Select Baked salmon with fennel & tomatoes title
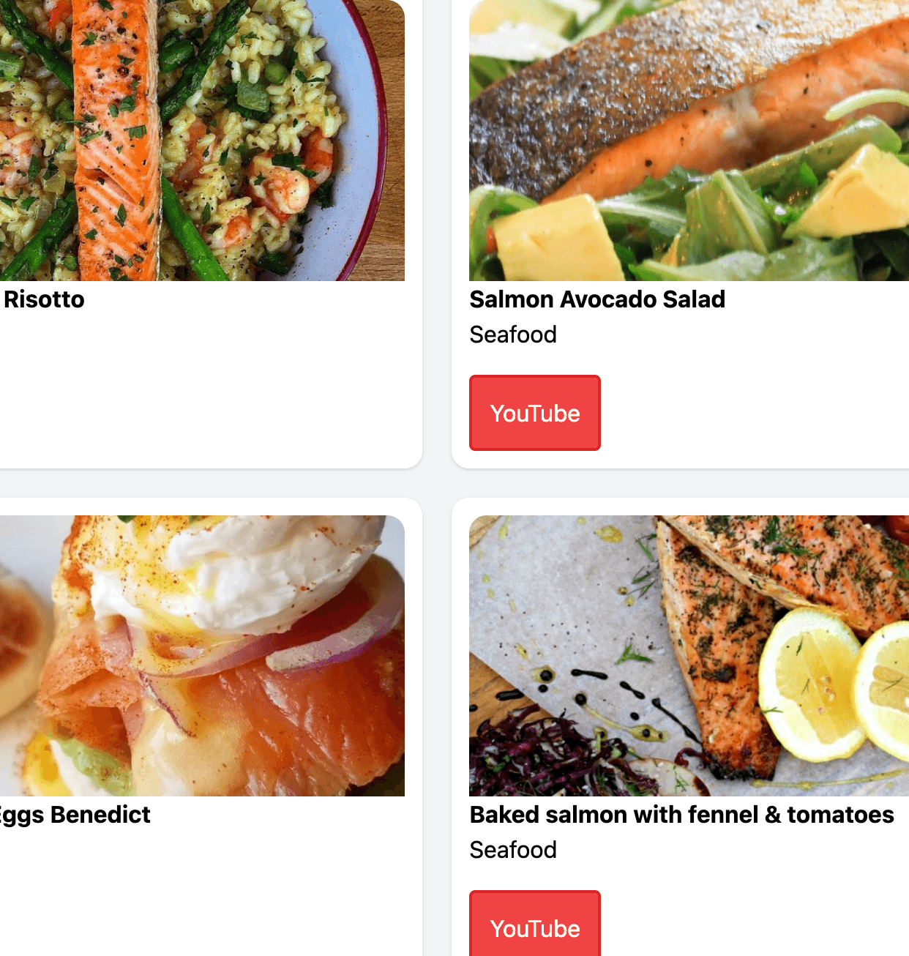The width and height of the screenshot is (909, 956). point(682,815)
